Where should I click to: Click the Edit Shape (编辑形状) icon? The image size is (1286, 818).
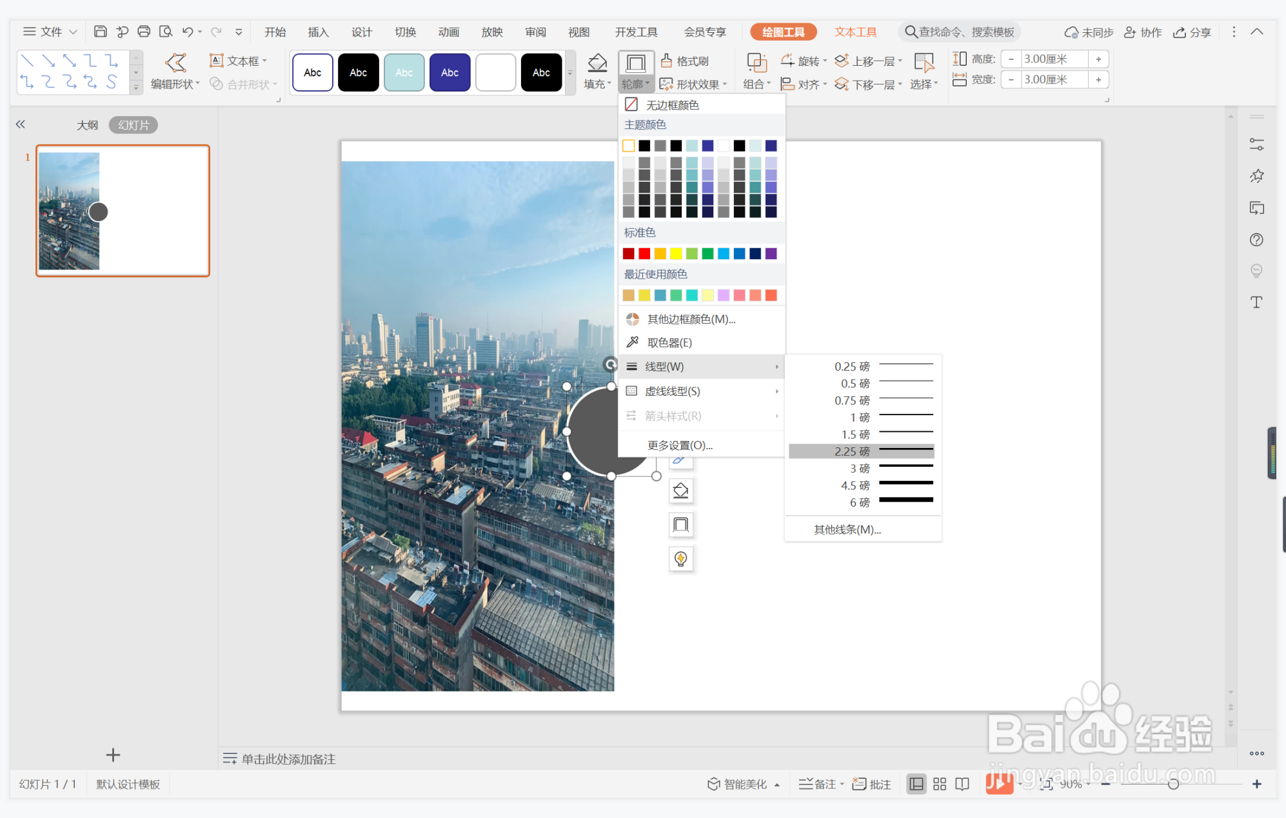coord(175,63)
